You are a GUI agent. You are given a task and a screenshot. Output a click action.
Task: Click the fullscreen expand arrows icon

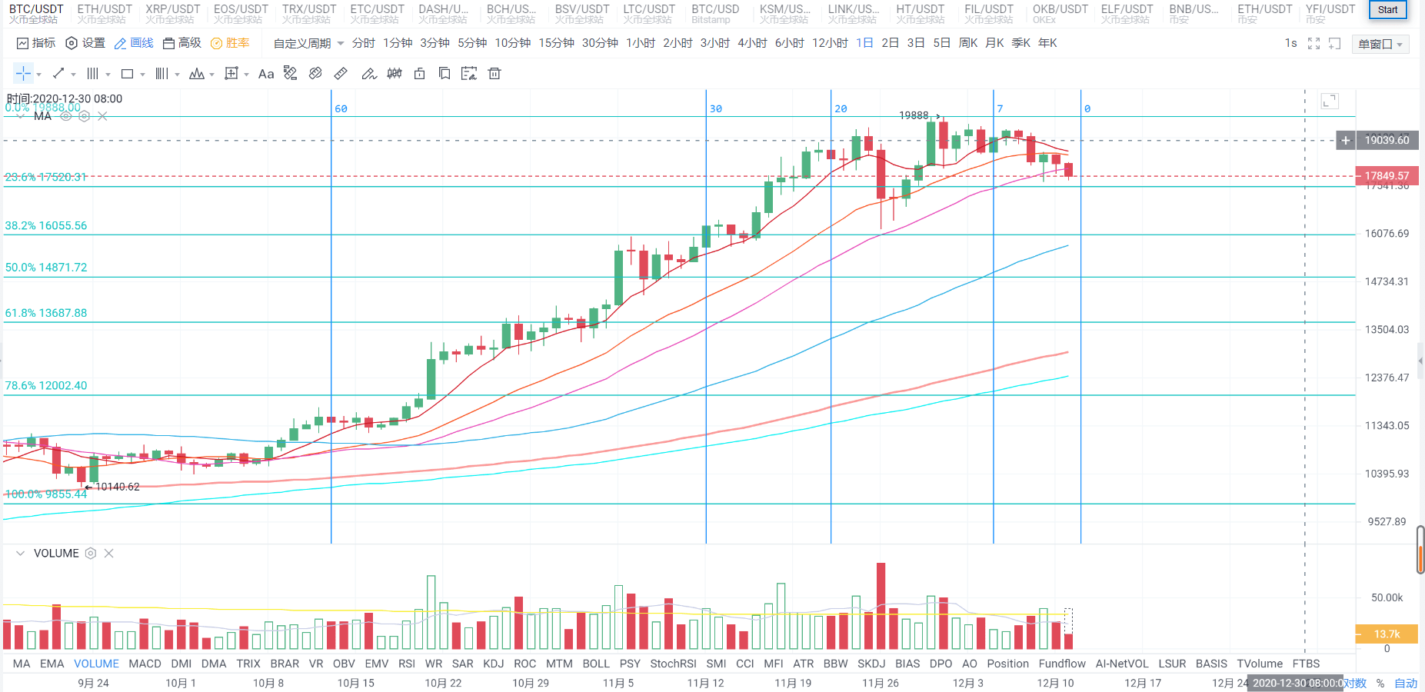pyautogui.click(x=1313, y=44)
